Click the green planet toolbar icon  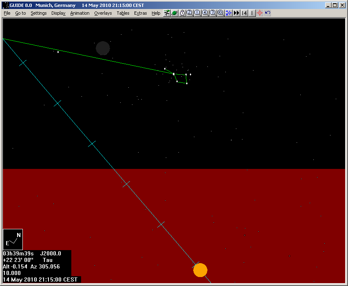click(x=174, y=13)
